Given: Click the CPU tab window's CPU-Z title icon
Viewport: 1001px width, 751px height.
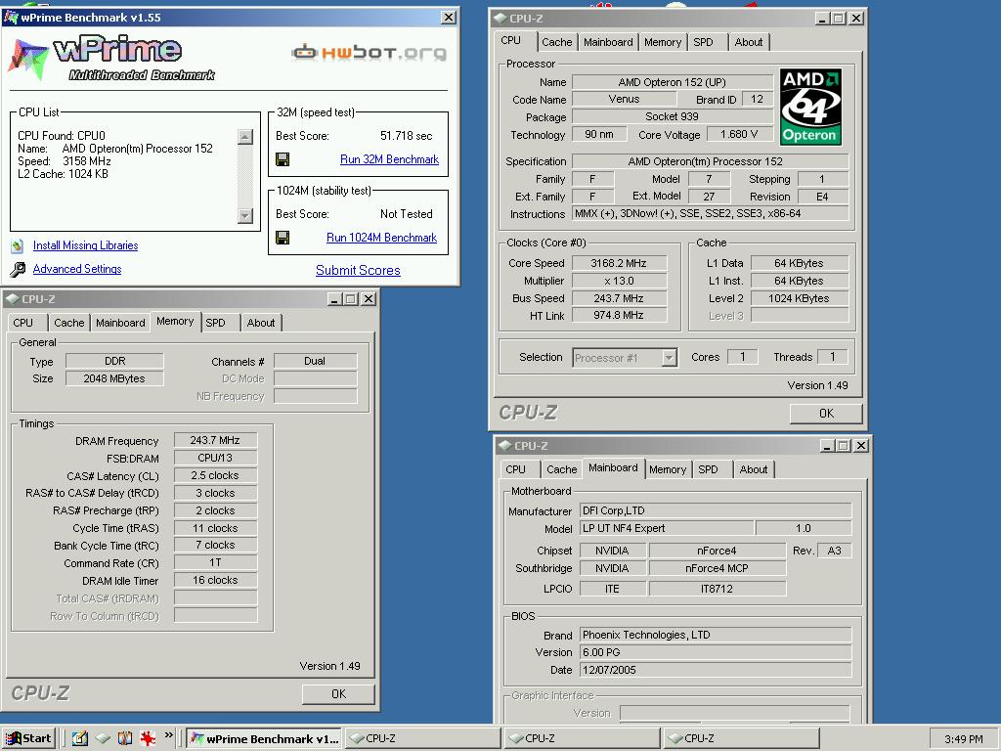Looking at the screenshot, I should pyautogui.click(x=500, y=19).
